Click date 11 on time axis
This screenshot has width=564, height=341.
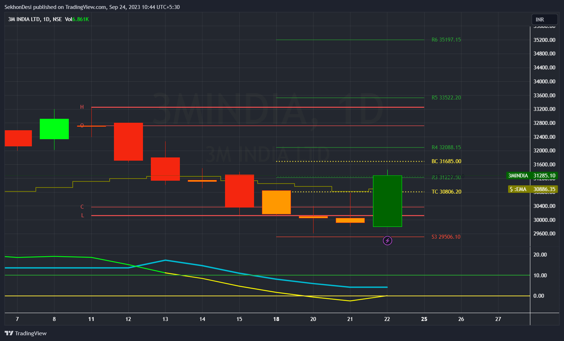[91, 319]
